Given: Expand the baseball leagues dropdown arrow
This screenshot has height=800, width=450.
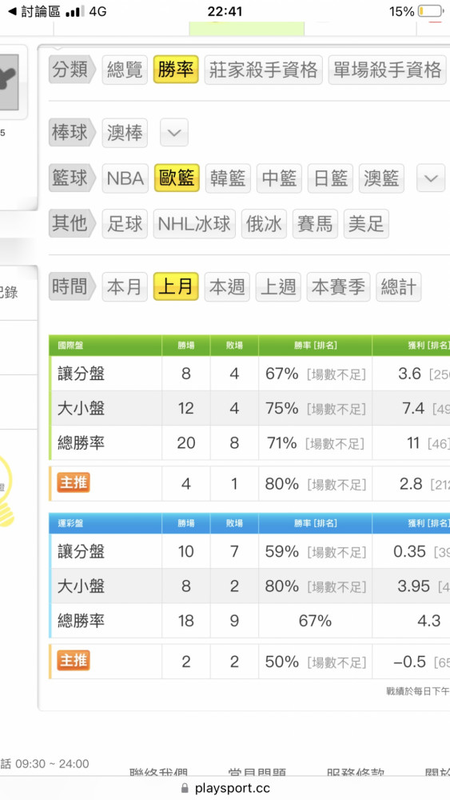Looking at the screenshot, I should (x=174, y=133).
